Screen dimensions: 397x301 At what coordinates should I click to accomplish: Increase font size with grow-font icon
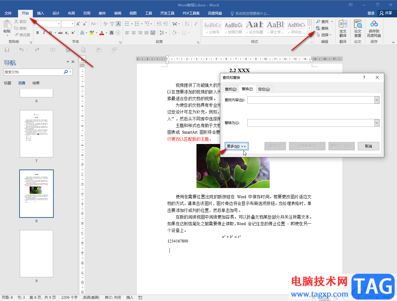pos(78,24)
